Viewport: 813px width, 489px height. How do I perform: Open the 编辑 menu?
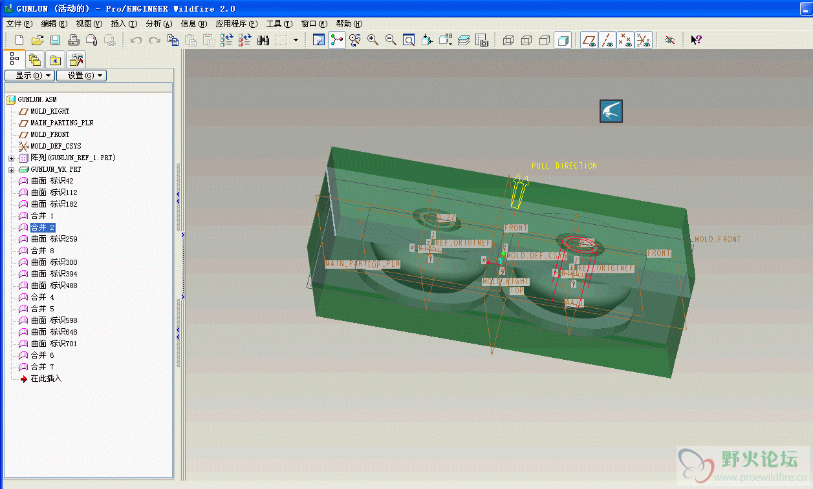[x=54, y=24]
